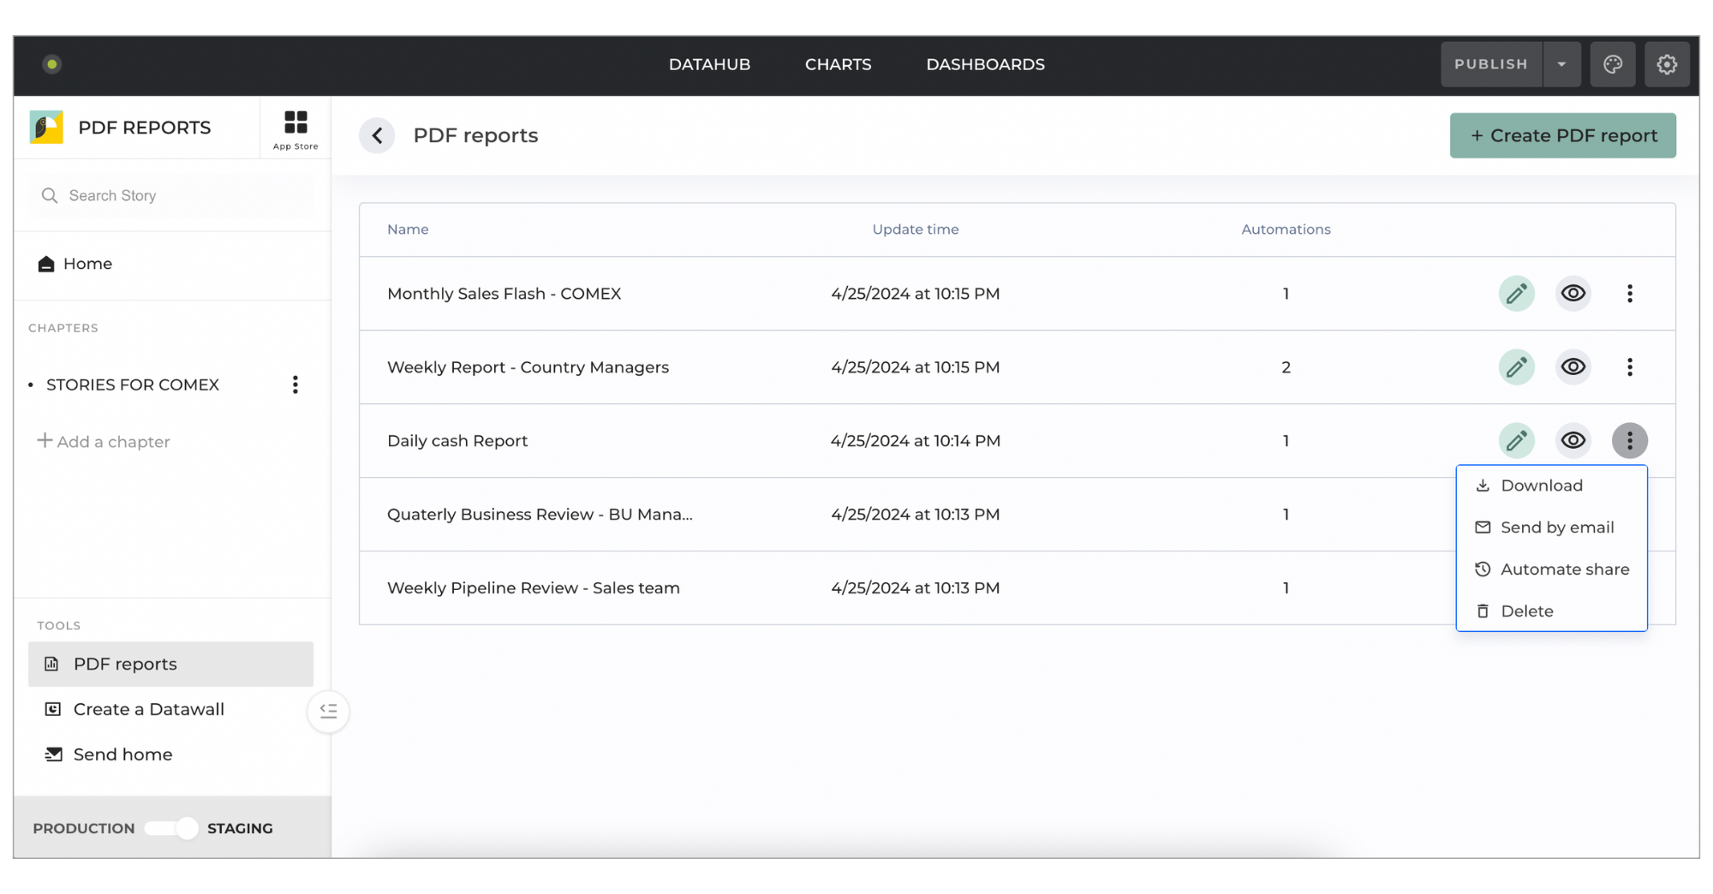Open the App Store panel
The image size is (1713, 894).
295,127
